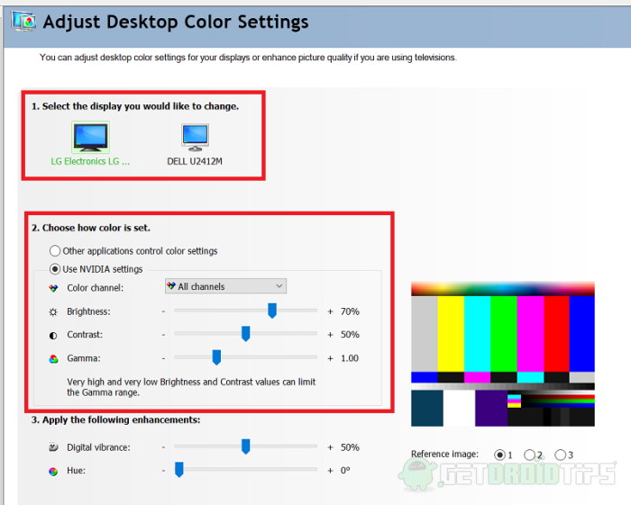
Task: Select reference image 3 radio button
Action: coord(560,455)
